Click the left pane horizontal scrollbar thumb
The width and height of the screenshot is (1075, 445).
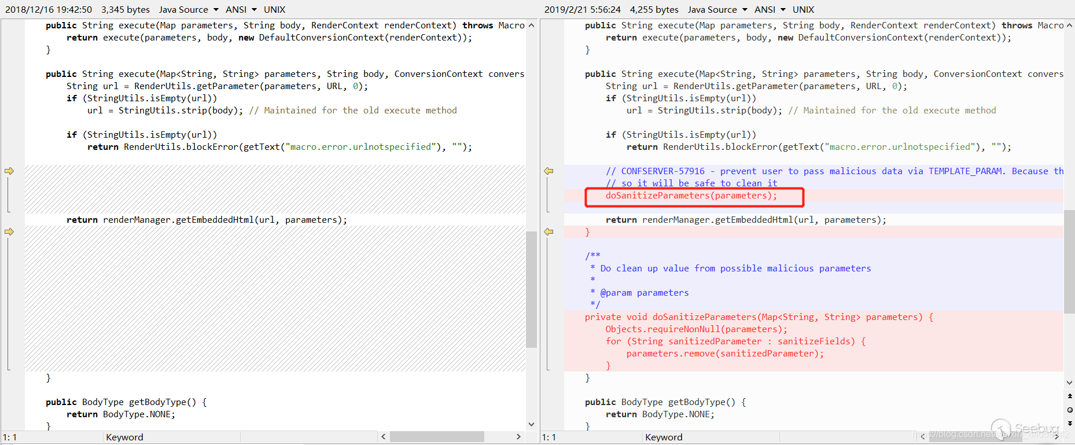pos(437,437)
